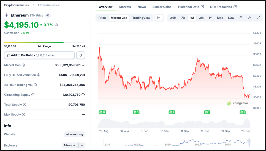Switch to the line chart type icon
The image size is (266, 151).
(x=159, y=18)
